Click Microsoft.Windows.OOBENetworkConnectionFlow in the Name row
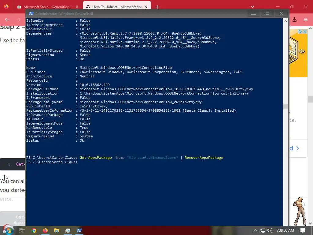The image size is (313, 235). click(126, 68)
